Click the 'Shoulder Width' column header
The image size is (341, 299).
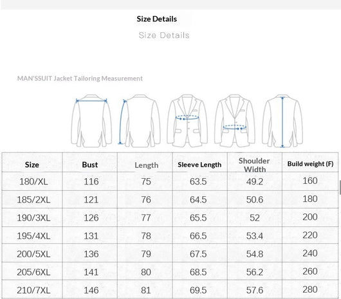[x=254, y=165]
